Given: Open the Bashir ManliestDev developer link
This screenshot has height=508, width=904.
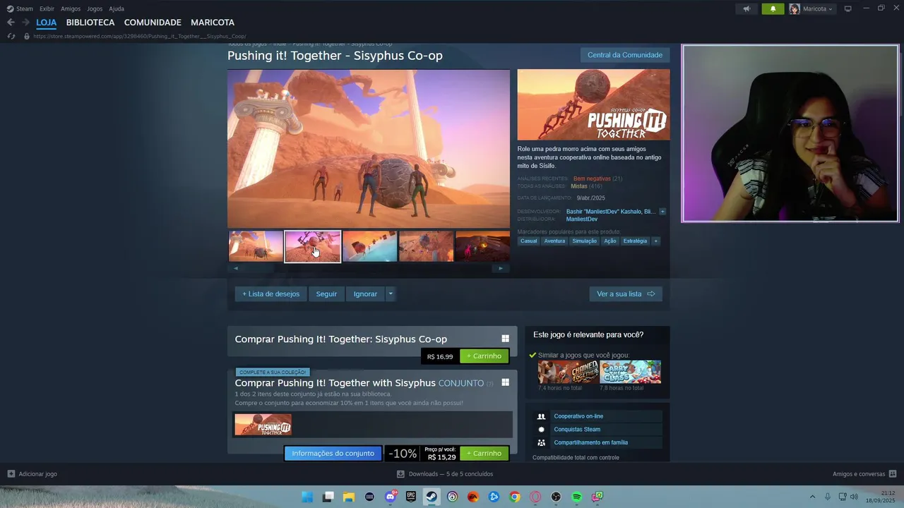Looking at the screenshot, I should (x=611, y=212).
